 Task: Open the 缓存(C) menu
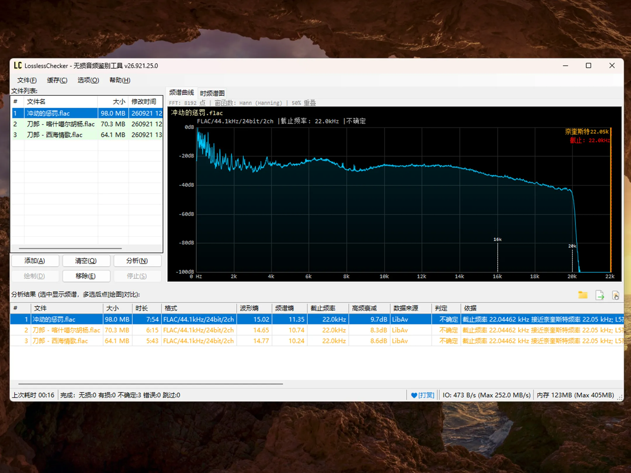coord(57,80)
